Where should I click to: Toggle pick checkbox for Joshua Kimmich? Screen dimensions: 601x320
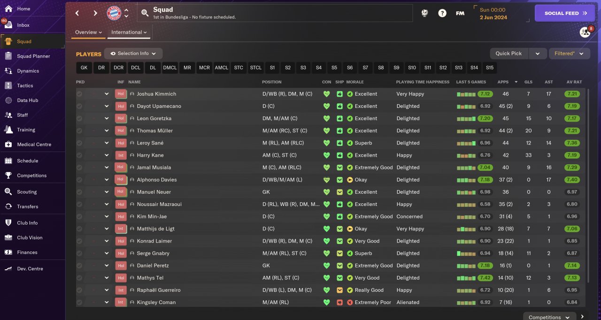click(x=79, y=94)
